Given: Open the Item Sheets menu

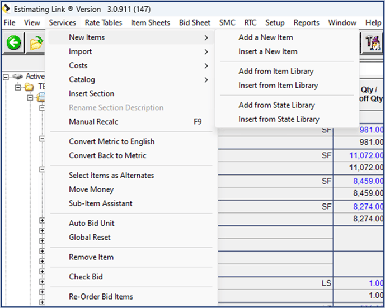Looking at the screenshot, I should tap(151, 22).
